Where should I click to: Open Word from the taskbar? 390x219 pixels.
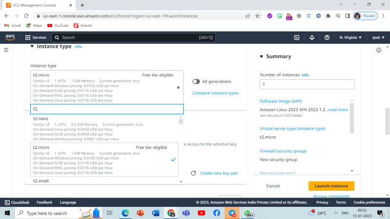(156, 213)
